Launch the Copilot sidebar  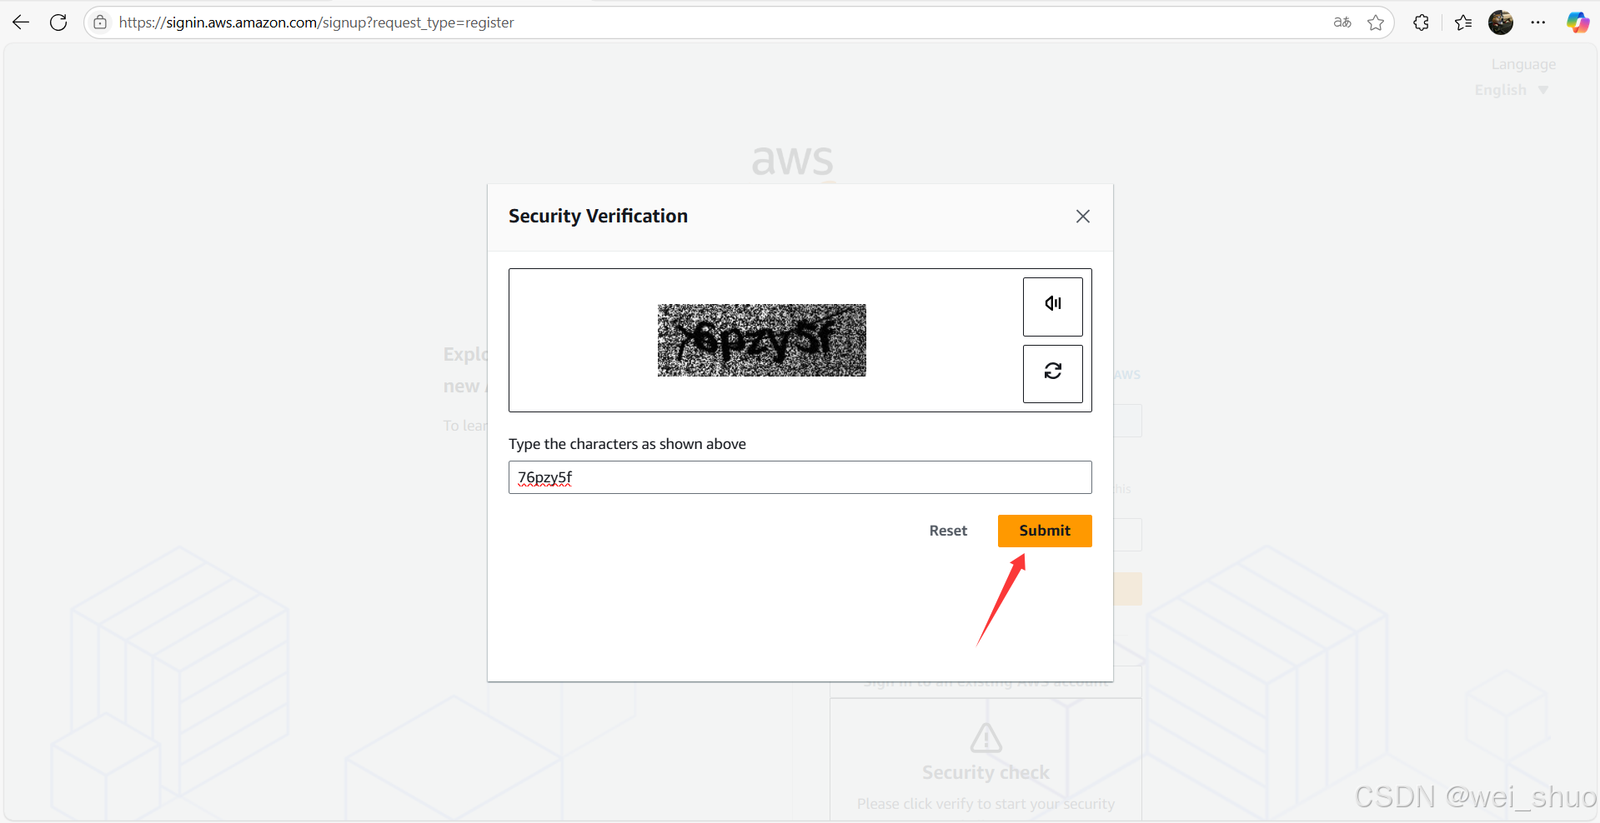coord(1577,22)
